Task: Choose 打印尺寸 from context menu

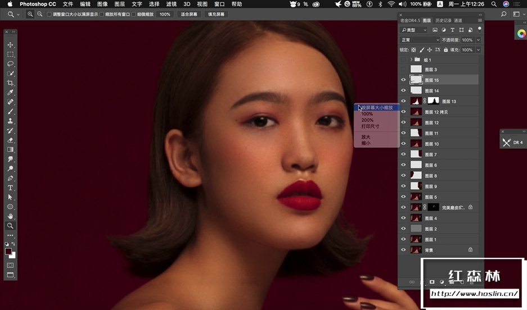Action: click(x=370, y=126)
